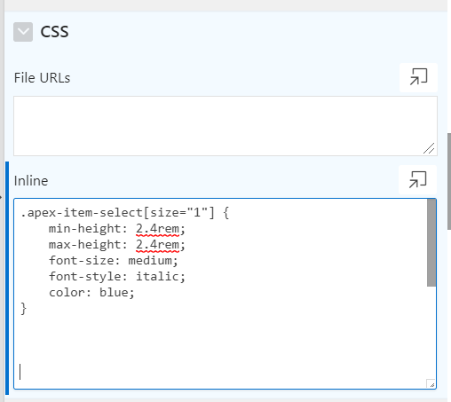Image resolution: width=451 pixels, height=402 pixels.
Task: Open the File URLs expanded editor icon
Action: (418, 77)
